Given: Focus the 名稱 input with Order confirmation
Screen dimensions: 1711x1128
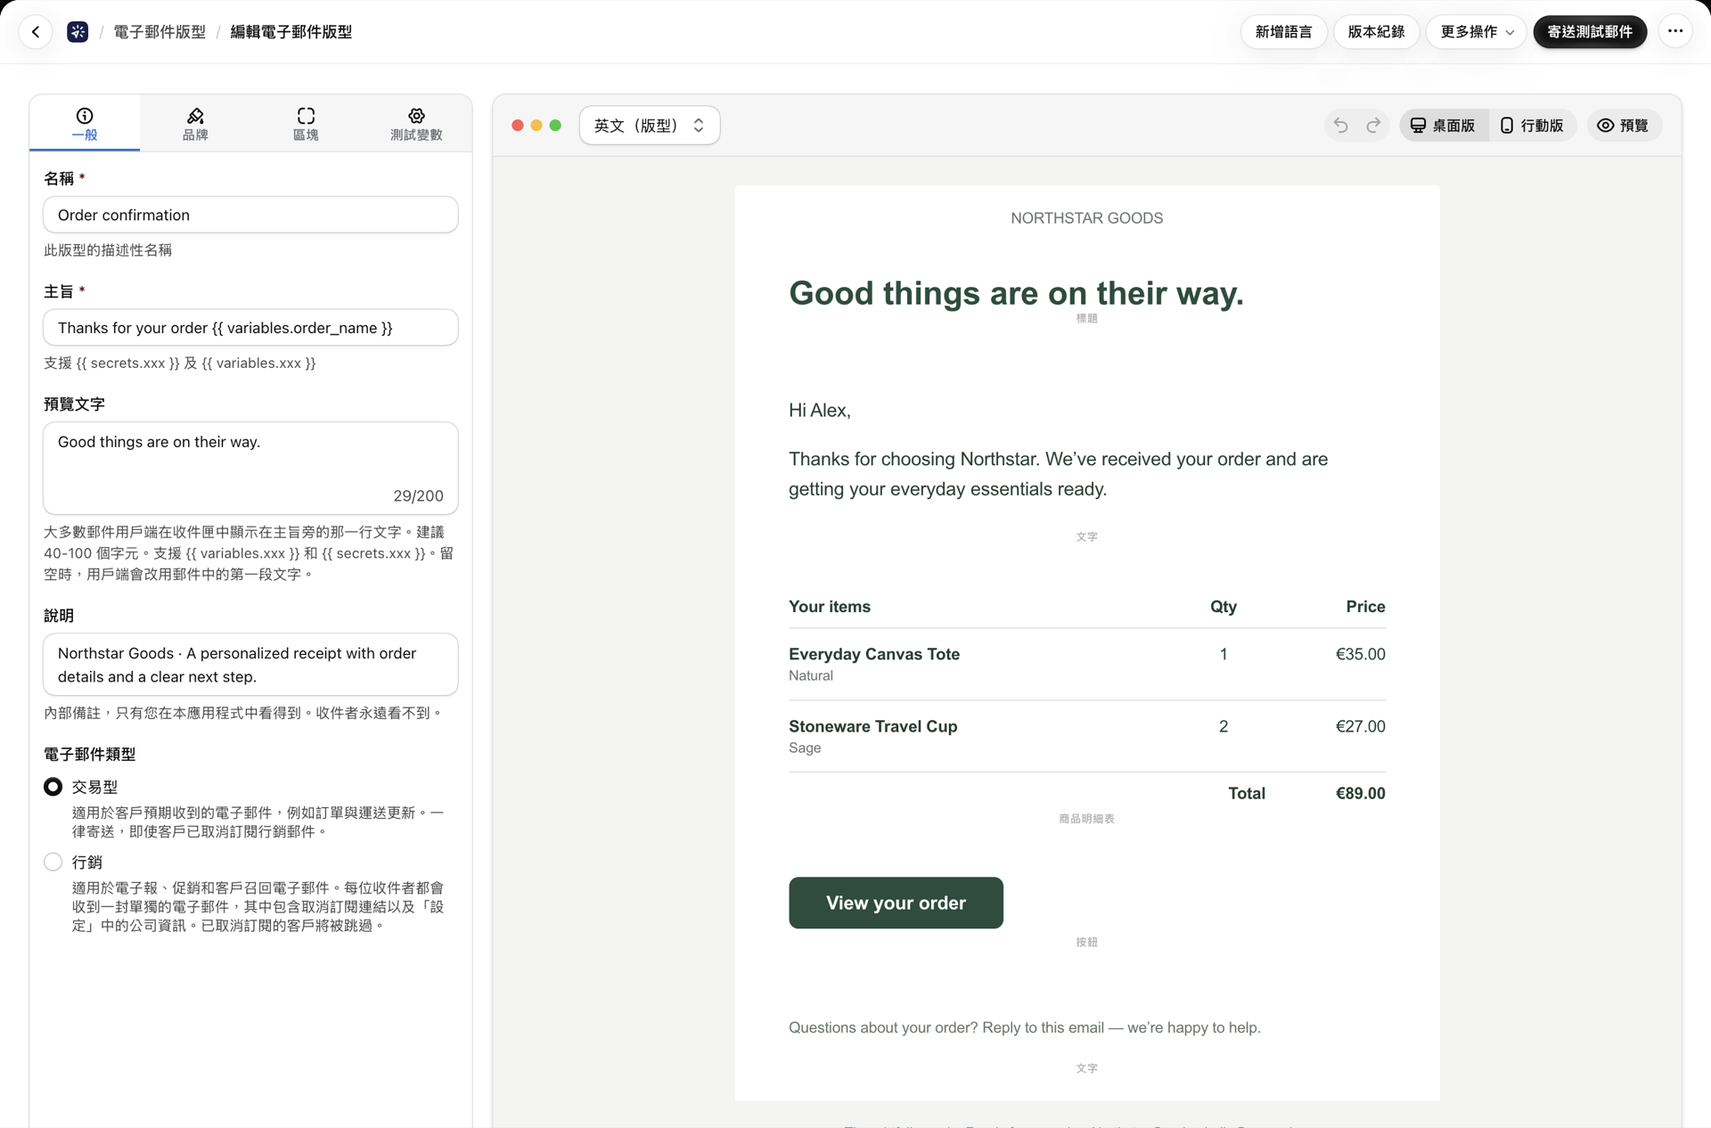Looking at the screenshot, I should 250,215.
